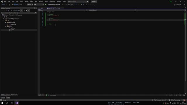
Task: Toggle Show All Files in Solution Explorer
Action: point(21,10)
